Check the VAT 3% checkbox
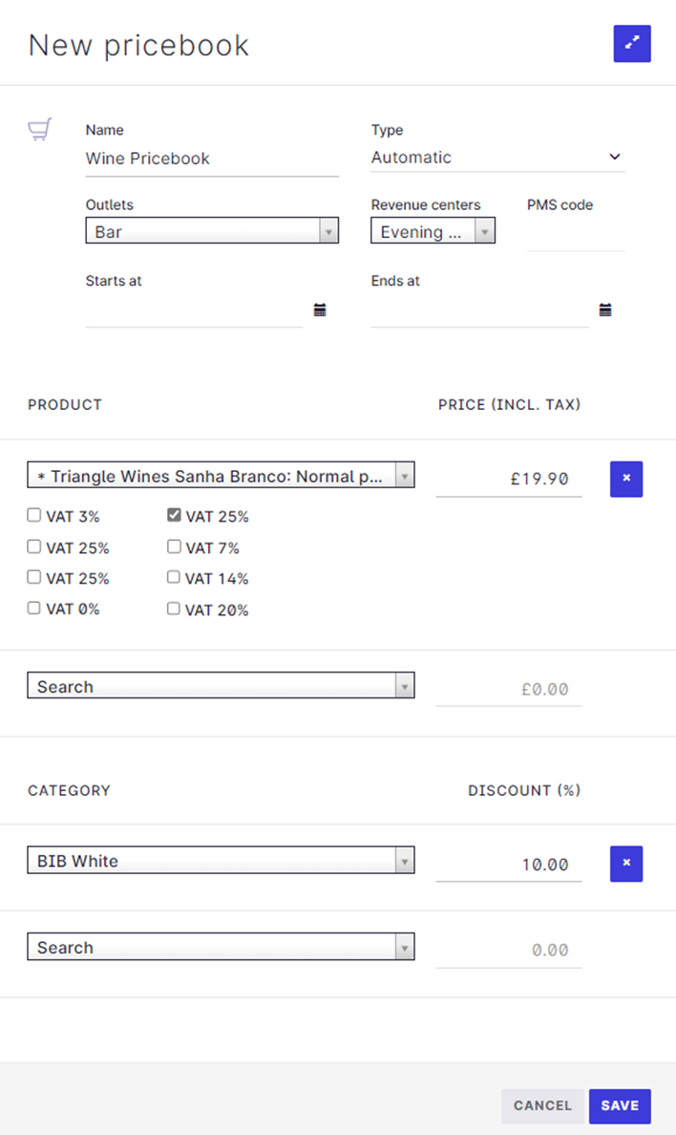The image size is (676, 1135). [34, 516]
